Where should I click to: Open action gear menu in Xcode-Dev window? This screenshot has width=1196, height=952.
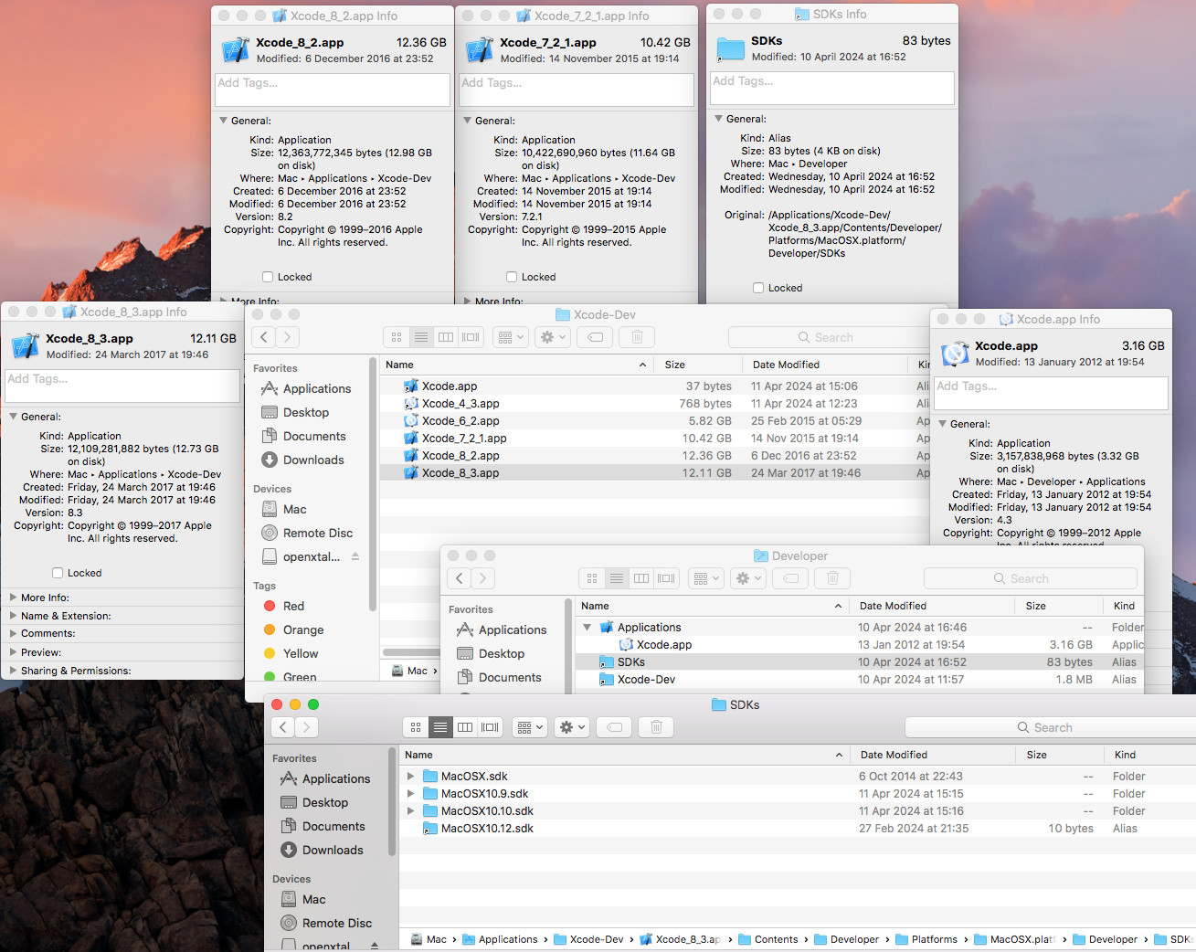pos(552,337)
